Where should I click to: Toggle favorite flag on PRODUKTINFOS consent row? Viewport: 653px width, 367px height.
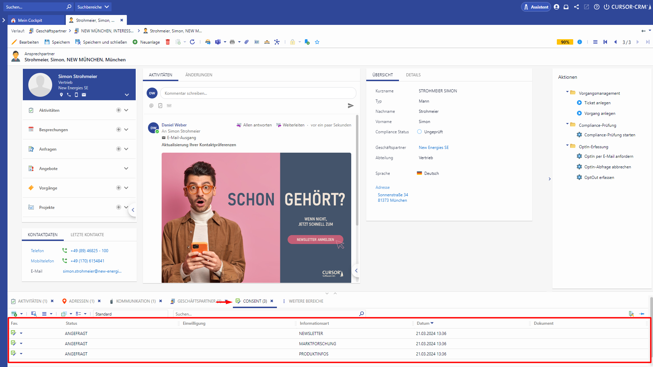tap(13, 353)
